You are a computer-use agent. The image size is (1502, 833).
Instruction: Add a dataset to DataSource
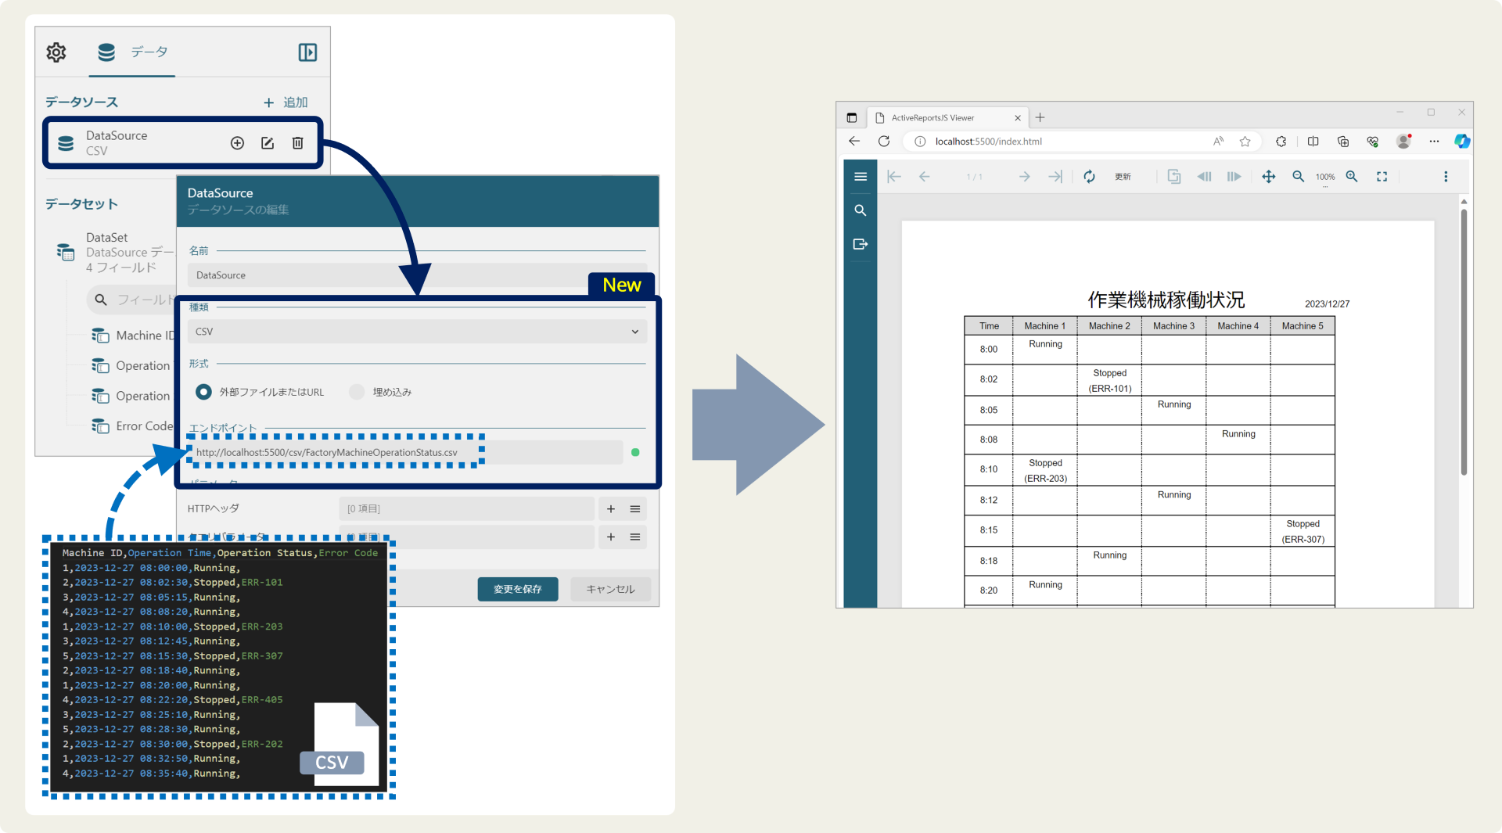(237, 143)
